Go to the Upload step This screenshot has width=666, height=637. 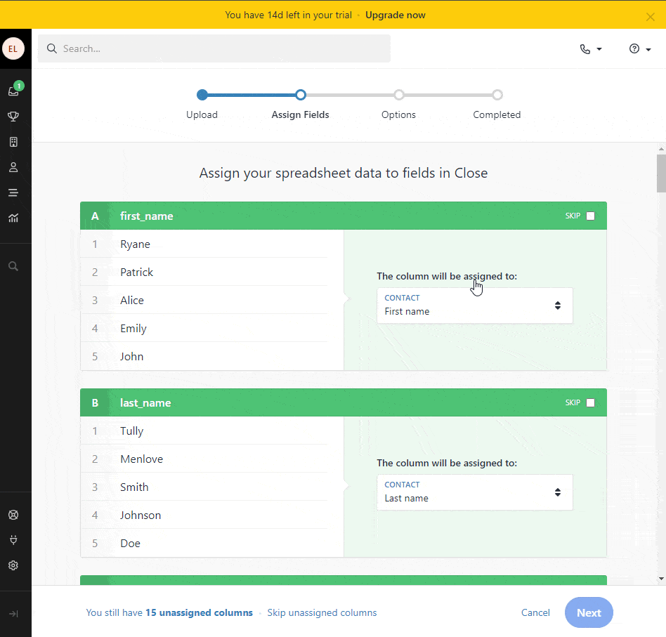pos(202,114)
